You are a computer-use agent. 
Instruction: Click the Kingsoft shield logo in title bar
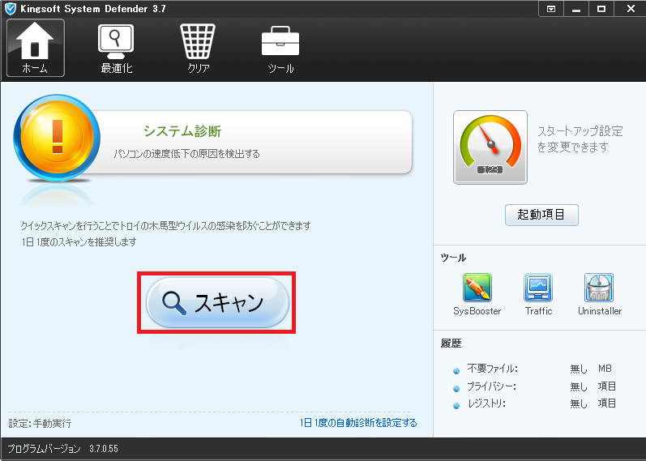(11, 9)
